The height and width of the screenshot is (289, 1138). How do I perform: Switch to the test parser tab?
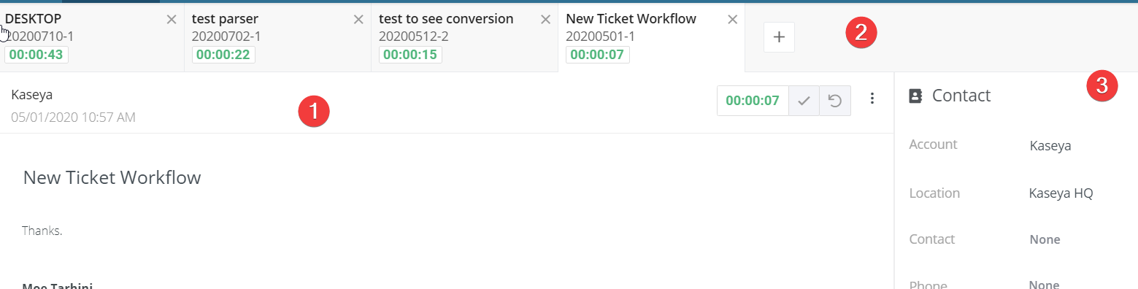point(226,19)
